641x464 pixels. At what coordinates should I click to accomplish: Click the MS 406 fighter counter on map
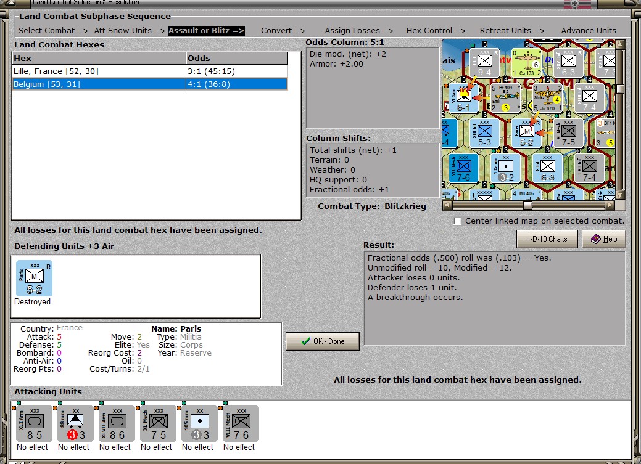pyautogui.click(x=526, y=195)
